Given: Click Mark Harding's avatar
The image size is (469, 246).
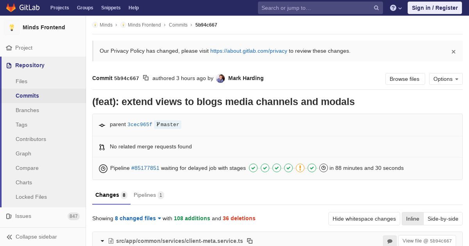Looking at the screenshot, I should point(220,78).
